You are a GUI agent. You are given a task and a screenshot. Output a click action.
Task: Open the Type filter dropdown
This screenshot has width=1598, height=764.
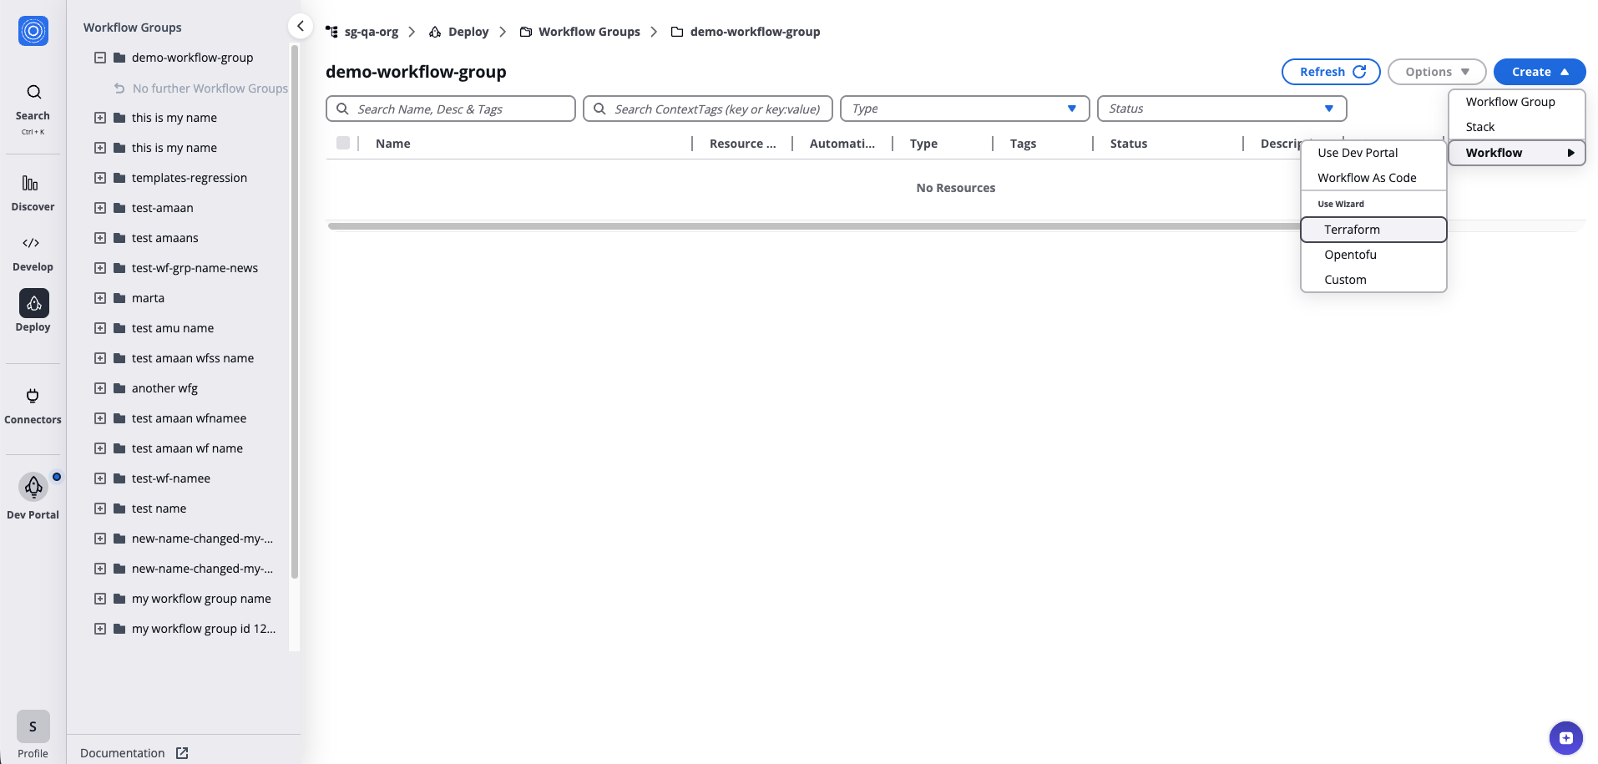[964, 108]
